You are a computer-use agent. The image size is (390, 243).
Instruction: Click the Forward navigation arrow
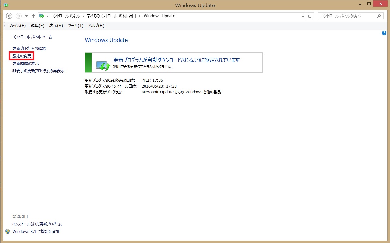pos(19,16)
